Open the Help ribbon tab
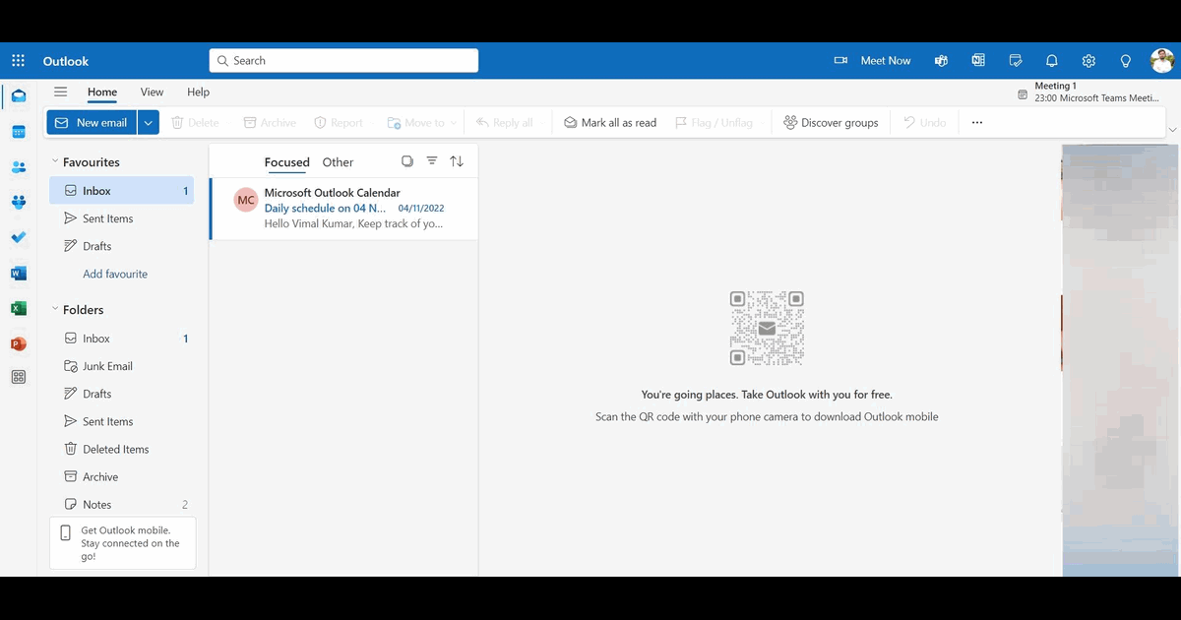Viewport: 1181px width, 620px height. point(198,93)
